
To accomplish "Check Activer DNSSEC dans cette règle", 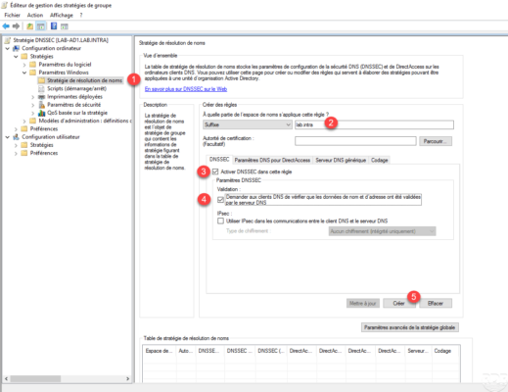I will tap(215, 171).
